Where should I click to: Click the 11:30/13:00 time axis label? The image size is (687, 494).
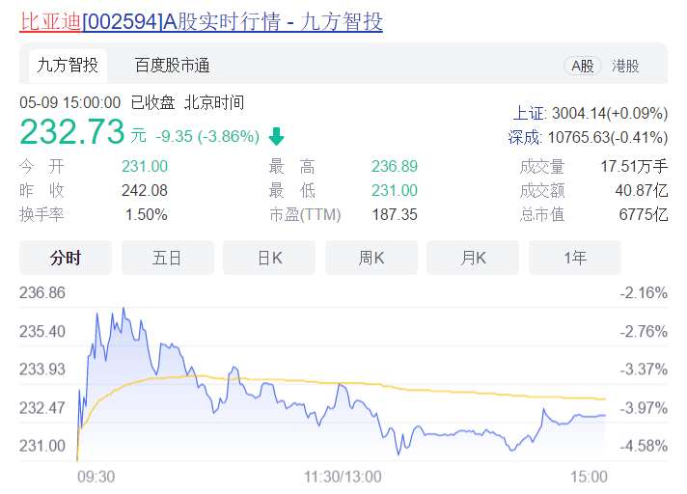(343, 477)
